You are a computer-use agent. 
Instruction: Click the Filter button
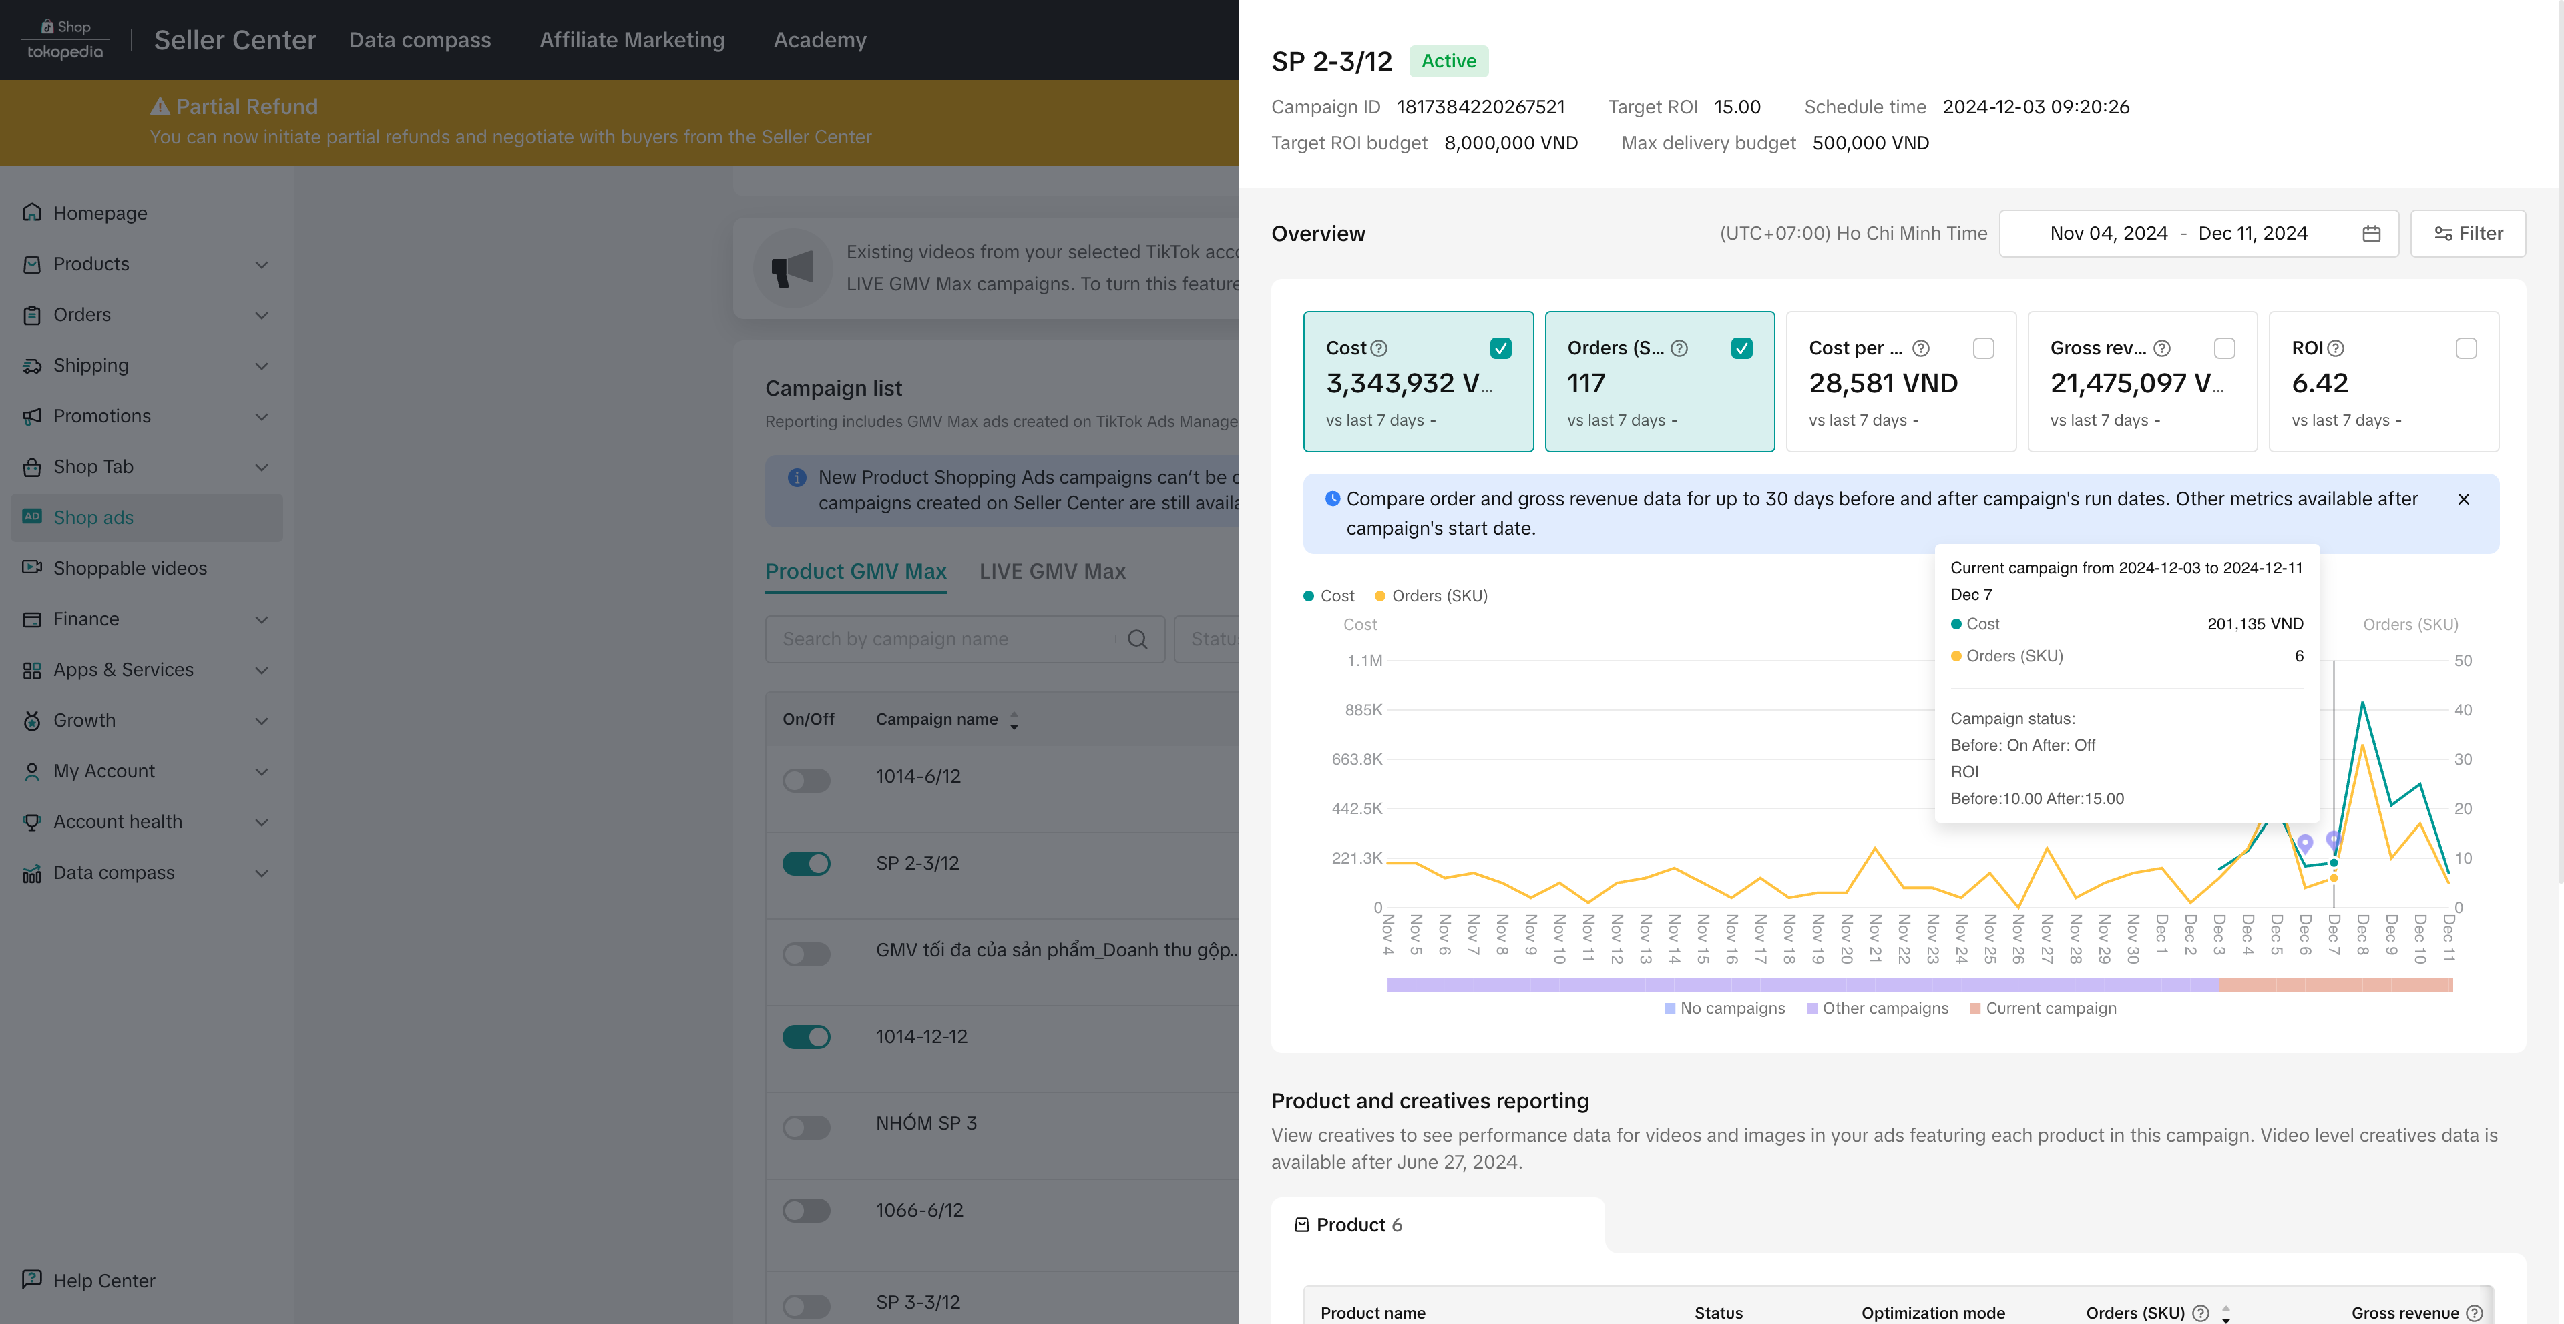click(x=2467, y=234)
